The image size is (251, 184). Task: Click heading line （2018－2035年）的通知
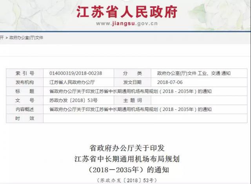point(128,170)
